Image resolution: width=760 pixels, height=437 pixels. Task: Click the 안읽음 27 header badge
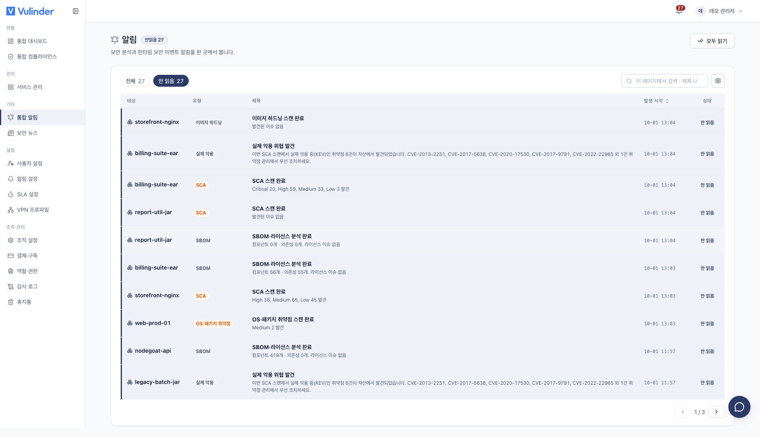tap(154, 40)
